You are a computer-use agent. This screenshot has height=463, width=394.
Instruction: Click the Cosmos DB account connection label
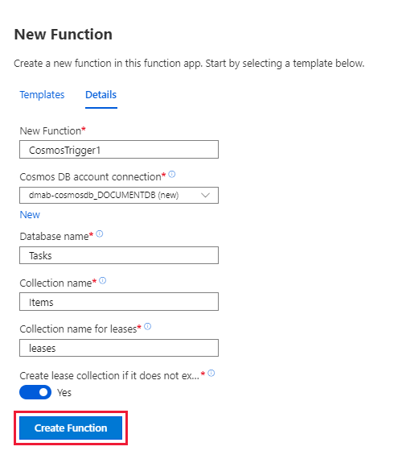[90, 177]
